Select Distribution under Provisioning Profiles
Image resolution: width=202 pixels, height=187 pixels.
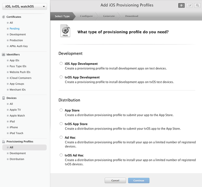17,159
